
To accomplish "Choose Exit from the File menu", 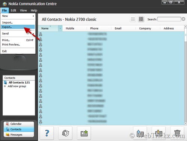I will tap(18, 51).
